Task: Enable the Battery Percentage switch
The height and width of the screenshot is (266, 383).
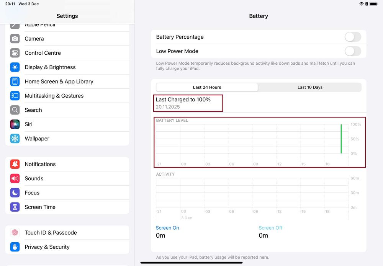Action: coord(353,37)
